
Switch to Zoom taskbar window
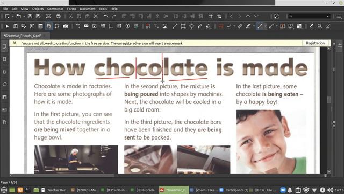204,190
